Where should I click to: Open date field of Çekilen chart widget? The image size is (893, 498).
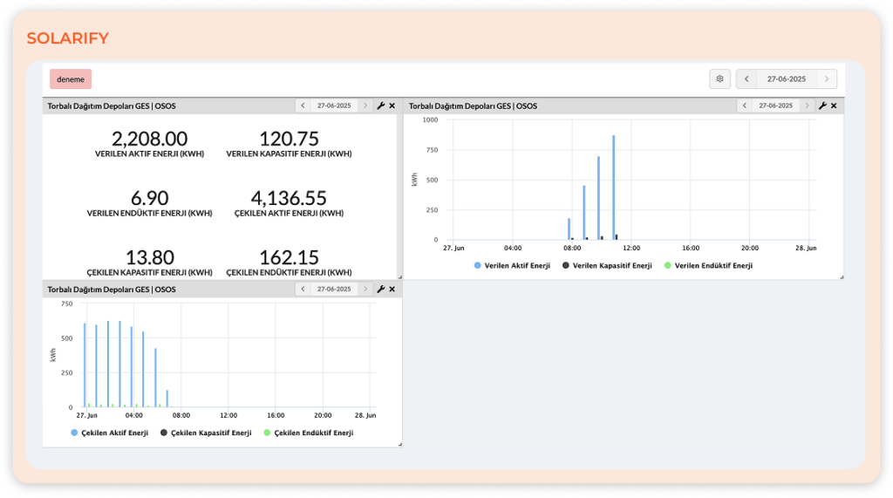coord(334,290)
